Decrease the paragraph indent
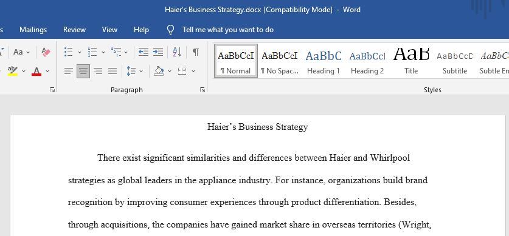This screenshot has height=236, width=509. point(143,52)
